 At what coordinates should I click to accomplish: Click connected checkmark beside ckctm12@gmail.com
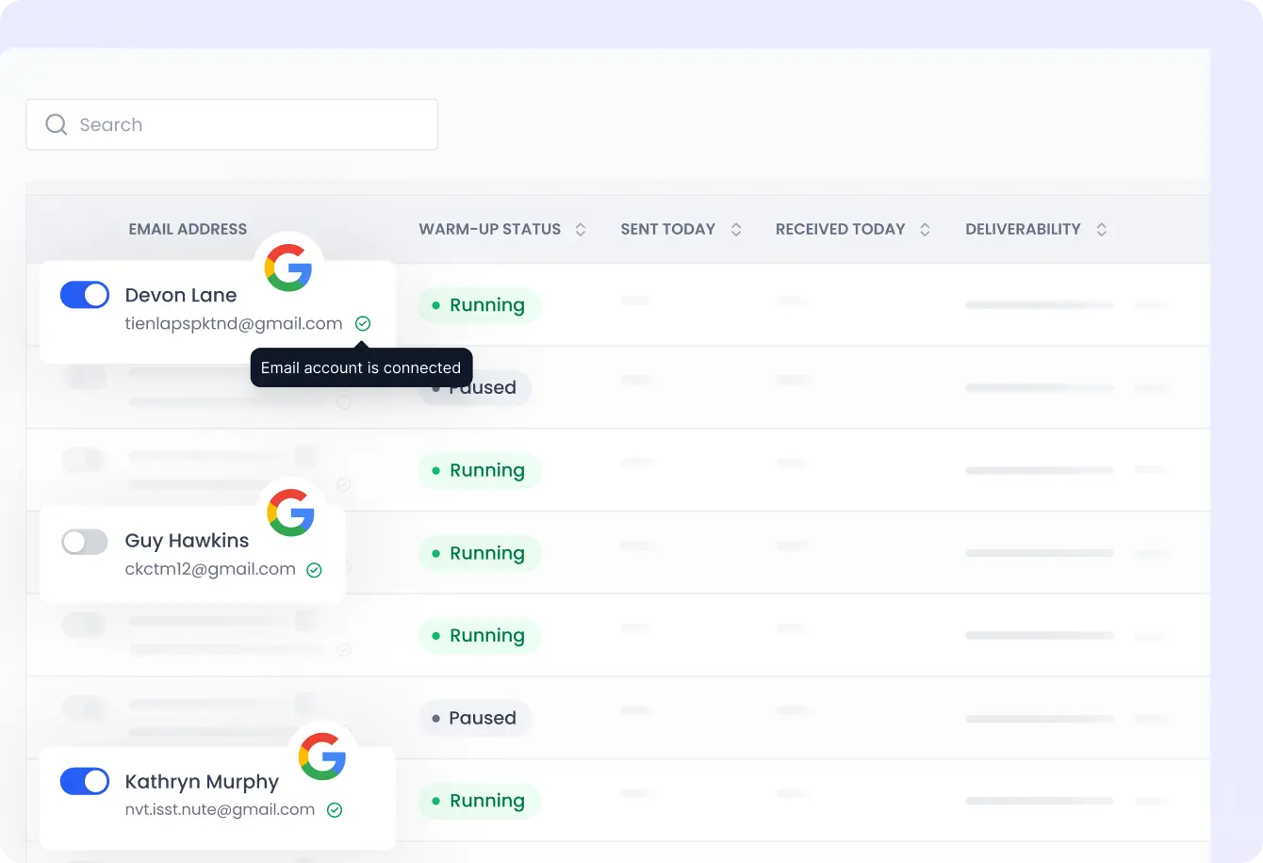point(315,570)
